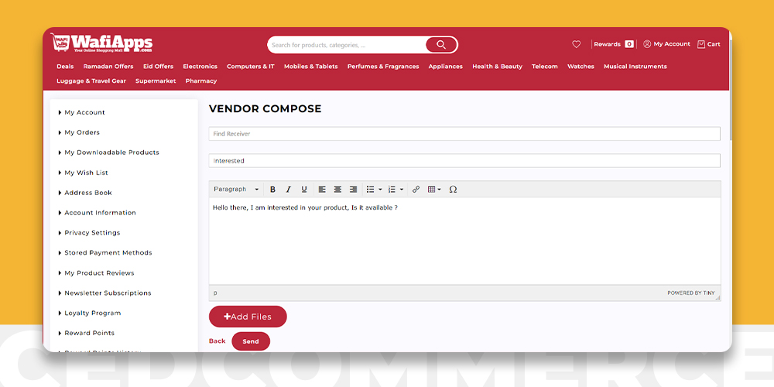774x387 pixels.
Task: Center align text in editor
Action: 337,189
